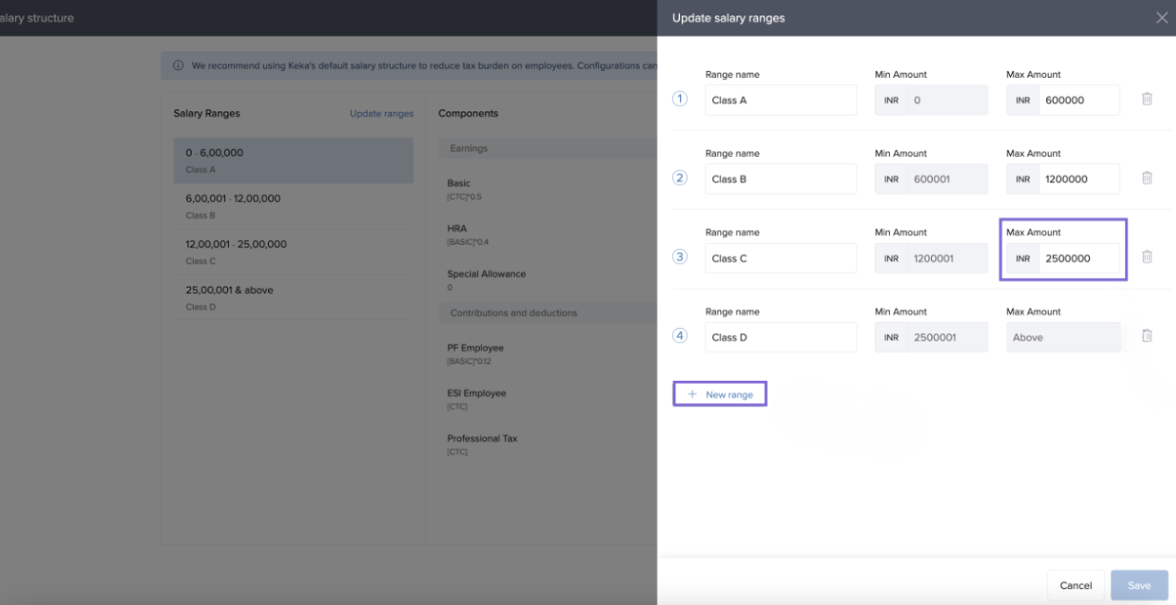Screen dimensions: 1176x605
Task: Click the info icon in recommendation banner
Action: (178, 65)
